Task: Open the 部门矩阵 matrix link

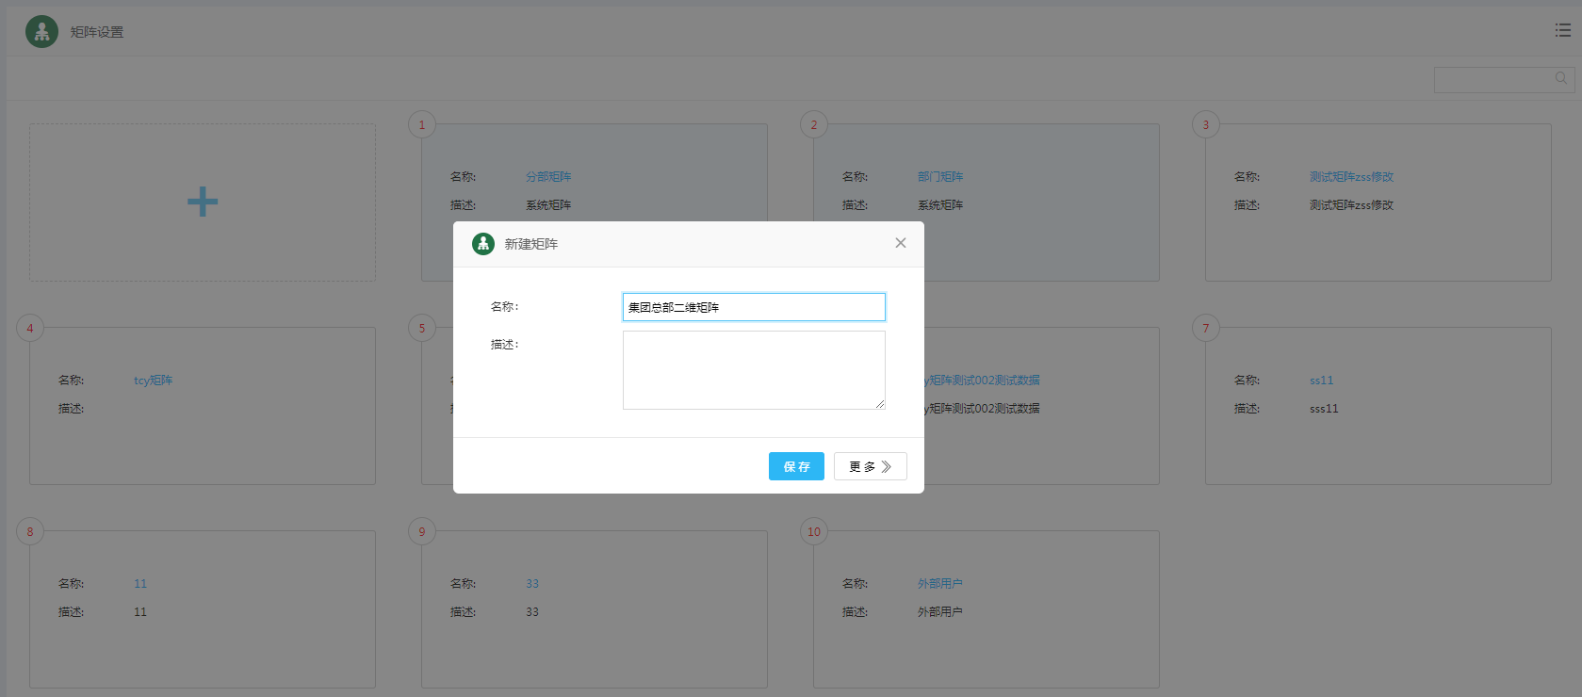Action: pyautogui.click(x=940, y=177)
